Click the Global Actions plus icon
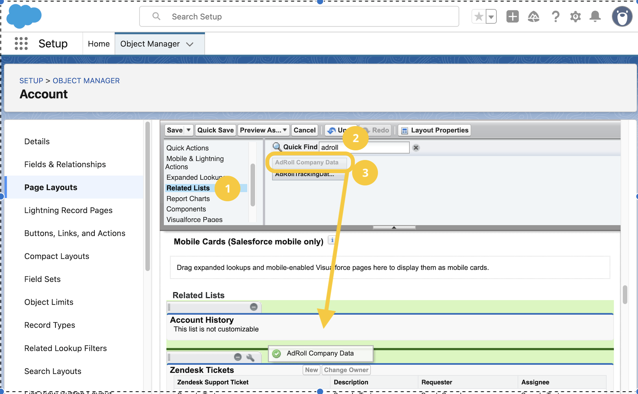638x394 pixels. pos(512,17)
